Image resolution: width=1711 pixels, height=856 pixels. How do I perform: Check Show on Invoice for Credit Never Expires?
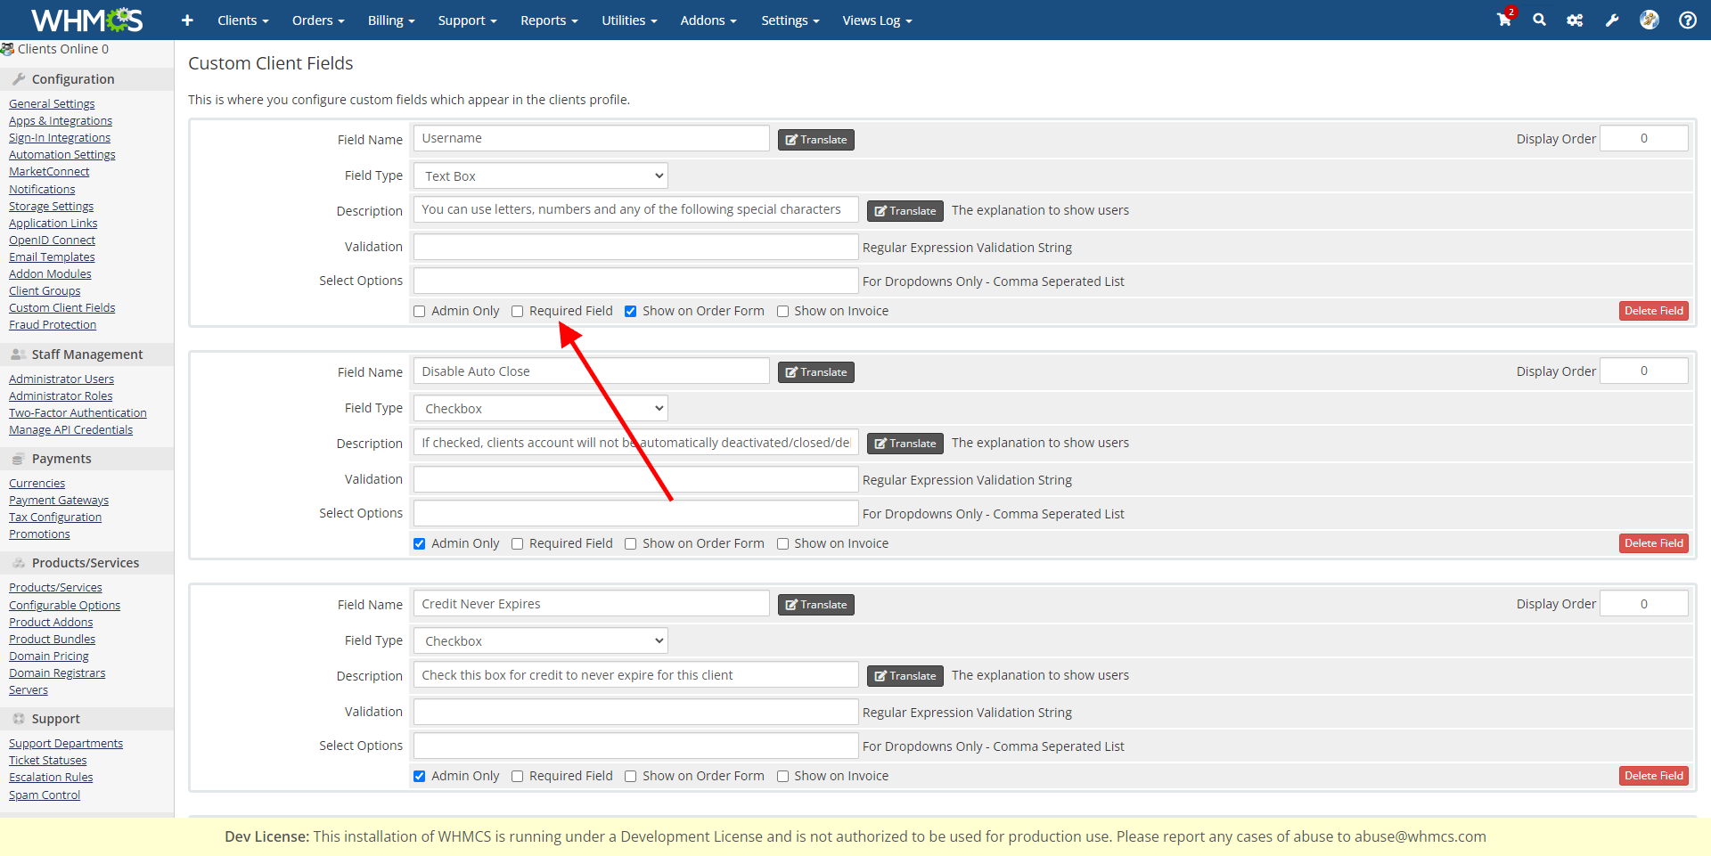pyautogui.click(x=782, y=777)
